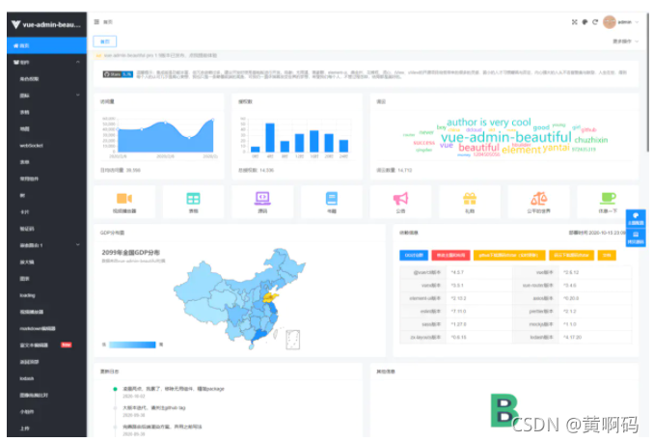Click the yellow highlighted province on map
This screenshot has width=653, height=442.
(x=271, y=297)
